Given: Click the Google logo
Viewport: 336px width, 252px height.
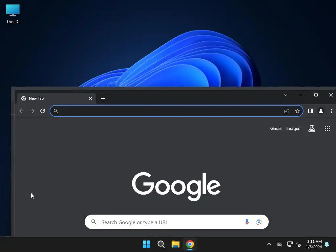Looking at the screenshot, I should pos(176,186).
